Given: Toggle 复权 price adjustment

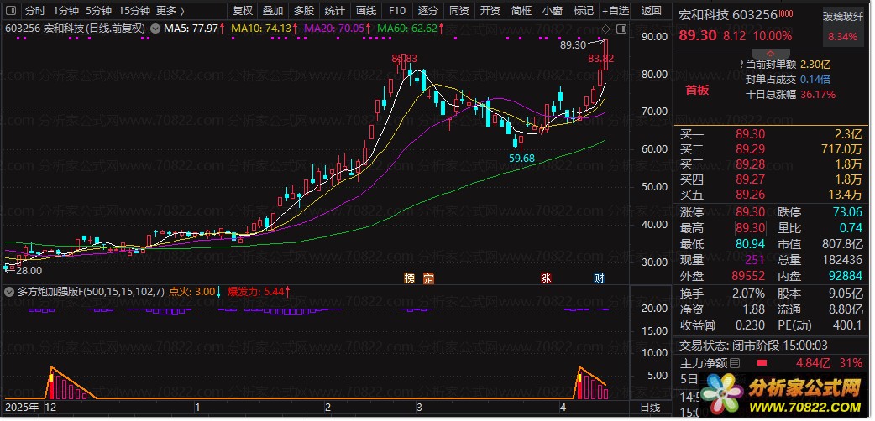Looking at the screenshot, I should tap(243, 11).
